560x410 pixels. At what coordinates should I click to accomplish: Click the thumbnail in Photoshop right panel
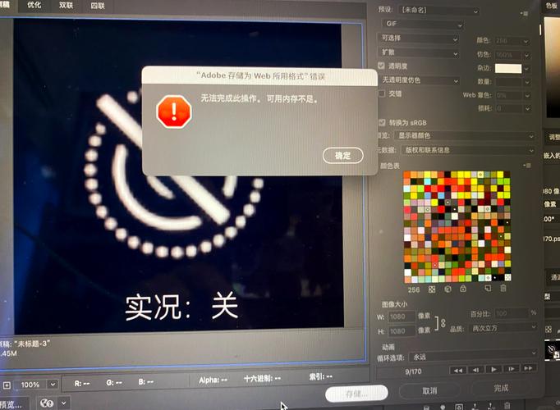pyautogui.click(x=552, y=351)
